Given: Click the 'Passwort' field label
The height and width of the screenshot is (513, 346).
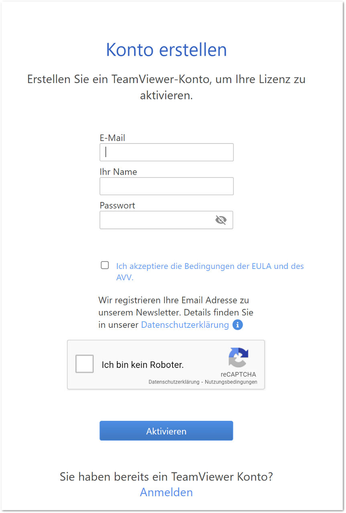Looking at the screenshot, I should (x=117, y=205).
